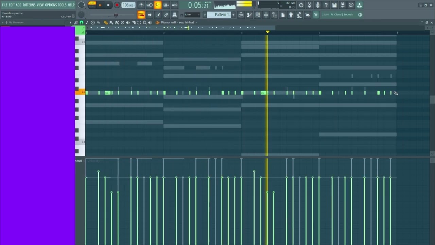Image resolution: width=435 pixels, height=245 pixels.
Task: Toggle the piano roll magnet snap
Action: click(x=82, y=22)
